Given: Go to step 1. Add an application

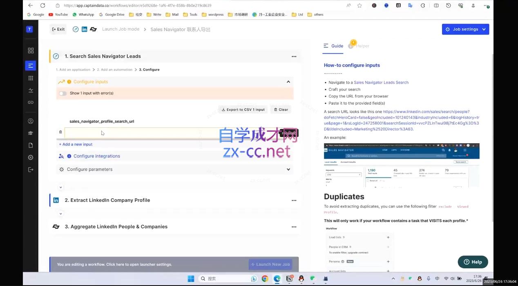Looking at the screenshot, I should 73,70.
